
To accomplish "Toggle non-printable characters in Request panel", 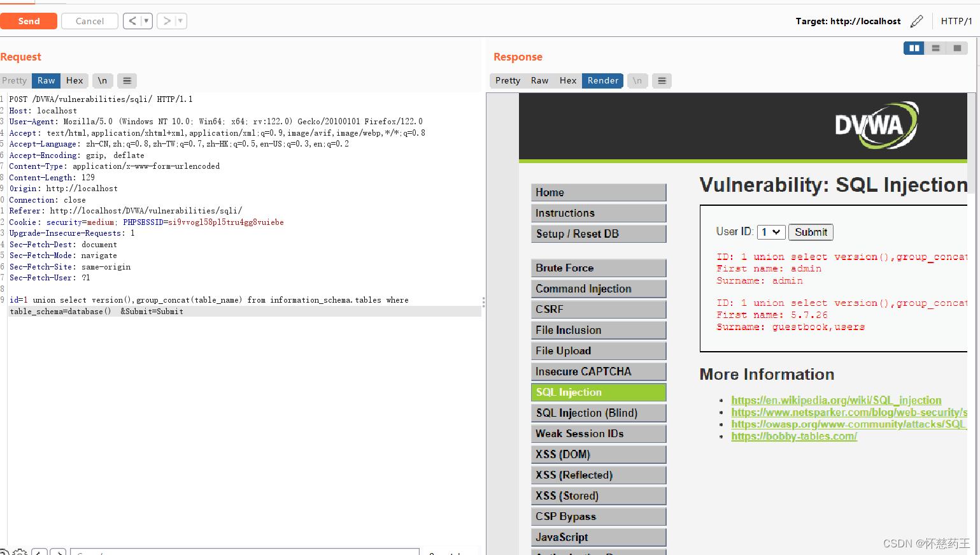I will coord(103,80).
